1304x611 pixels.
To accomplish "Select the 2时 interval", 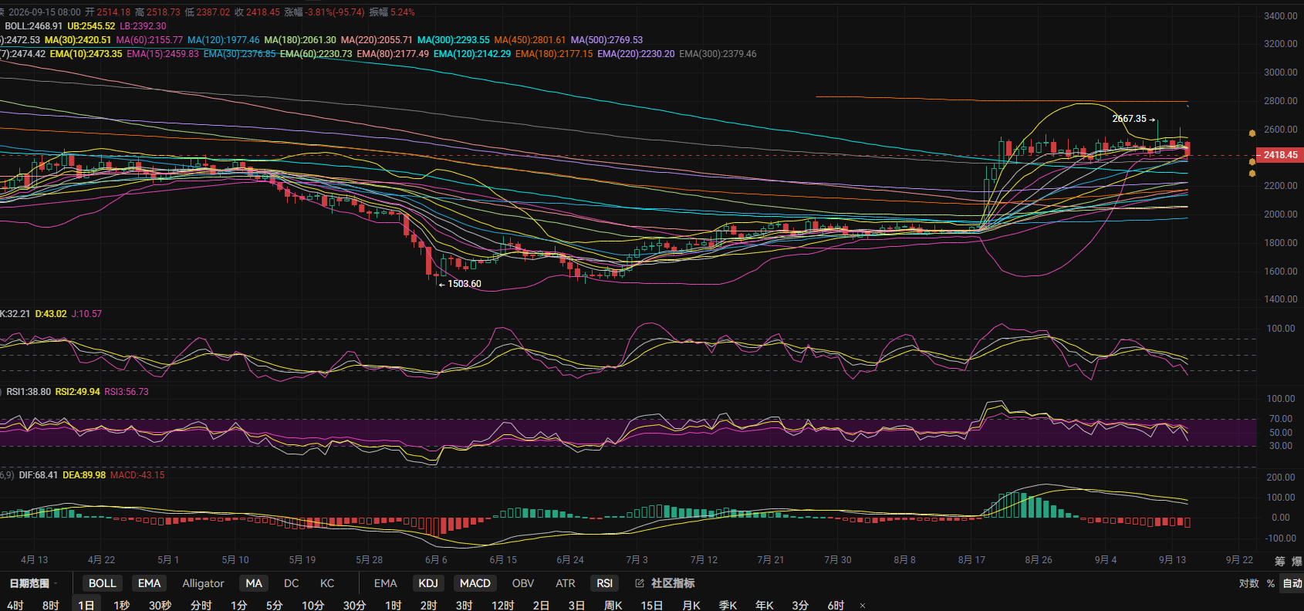I will coord(429,606).
